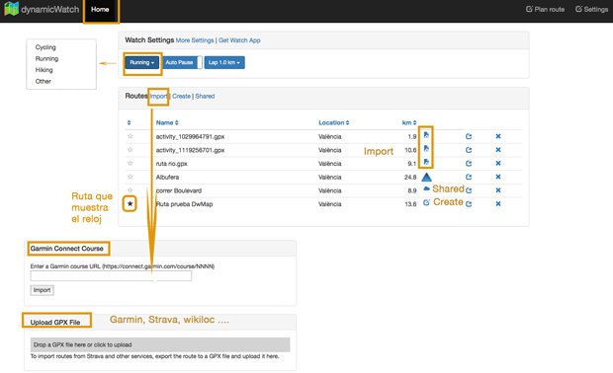Click the Import button under Garmin Connect Course
The height and width of the screenshot is (373, 613).
[x=42, y=290]
